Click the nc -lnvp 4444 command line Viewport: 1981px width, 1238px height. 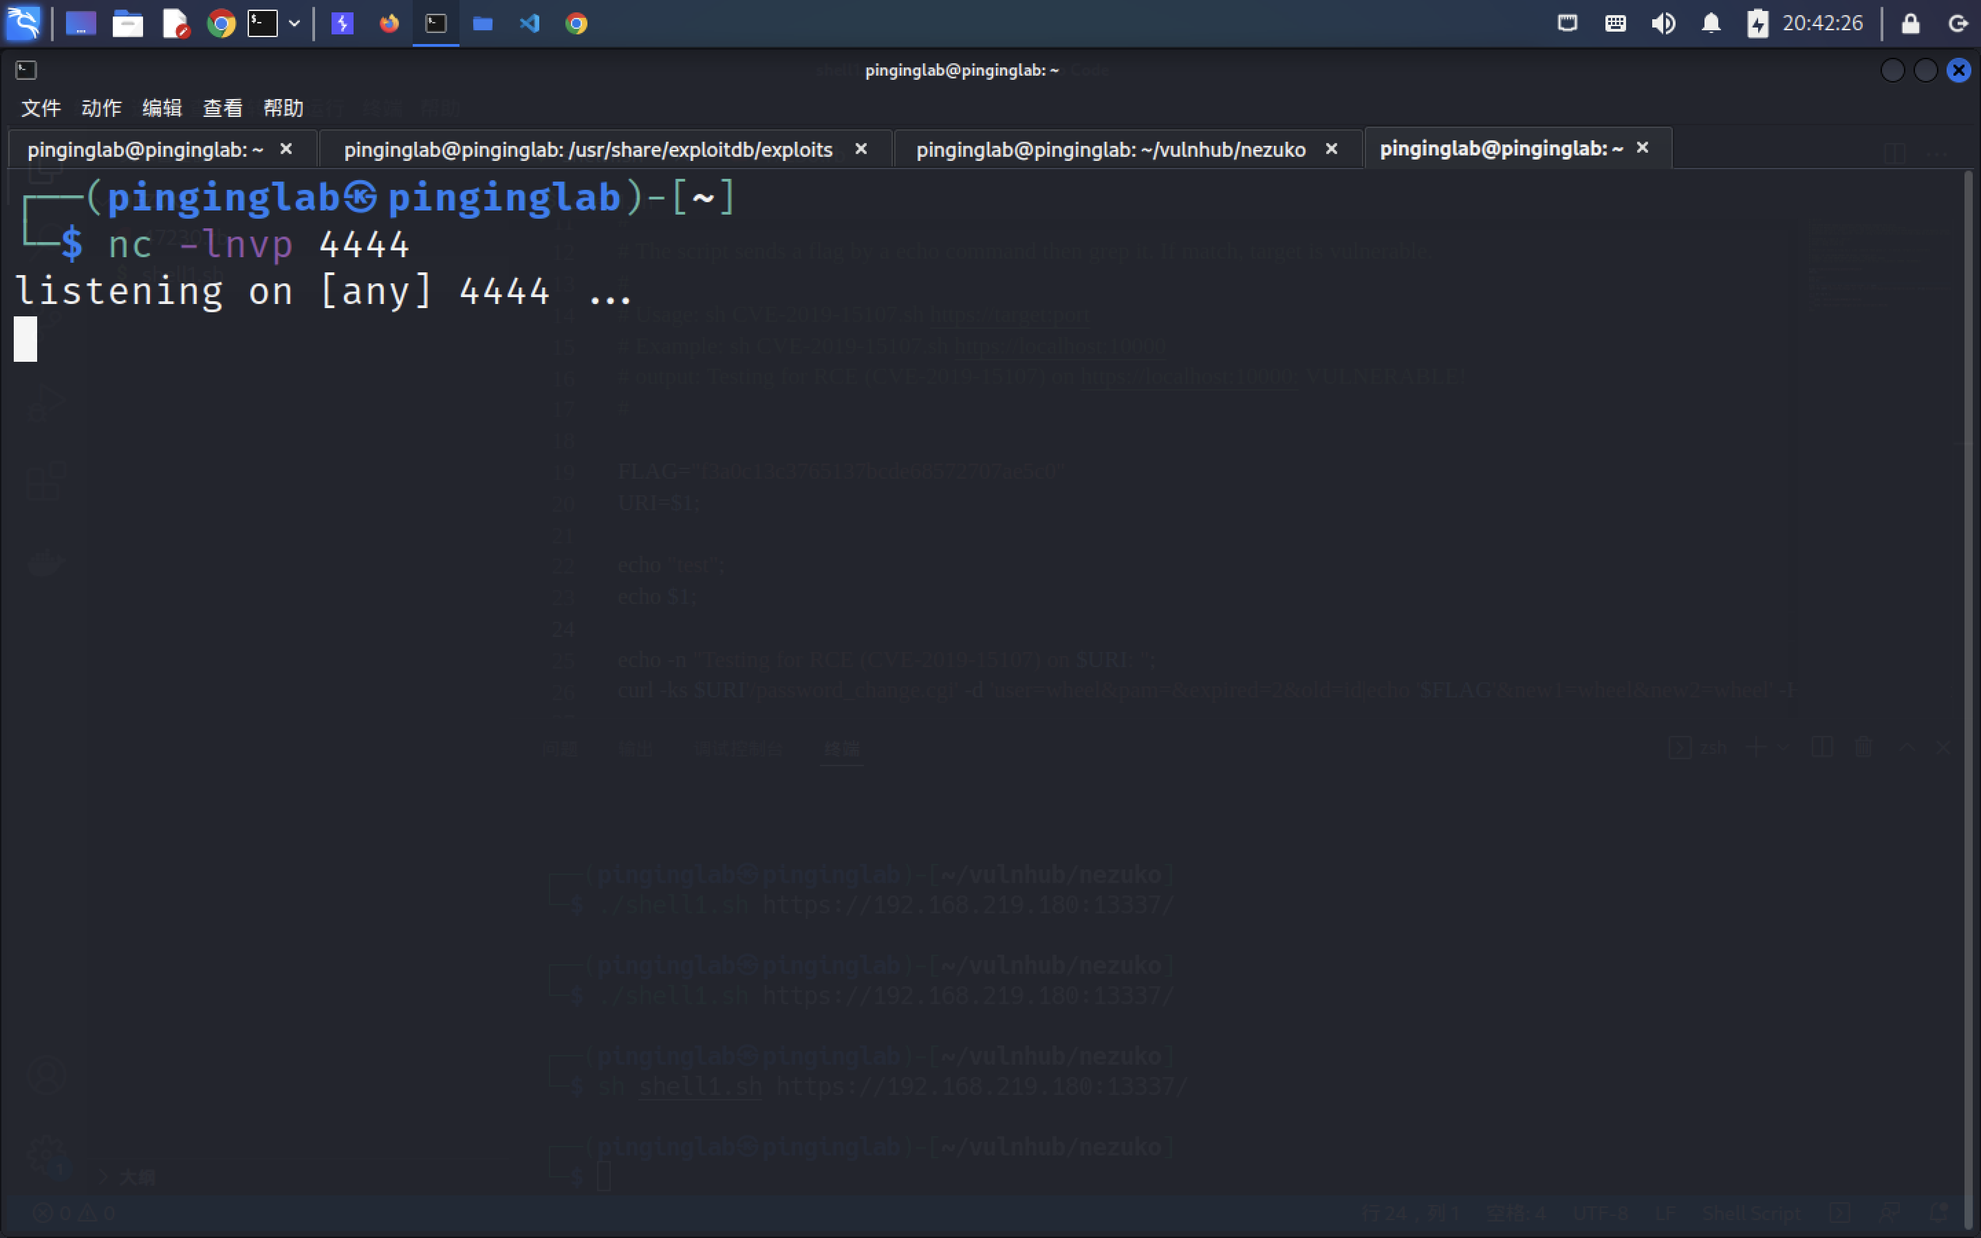click(258, 244)
